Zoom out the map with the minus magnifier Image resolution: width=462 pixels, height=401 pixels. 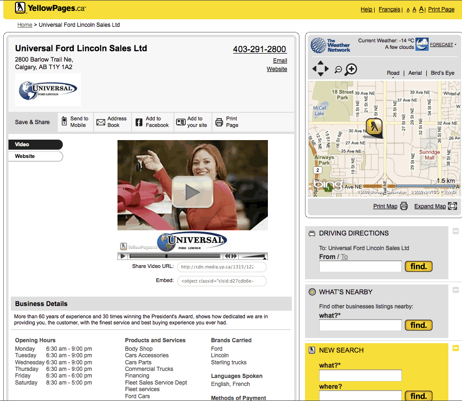(x=338, y=70)
